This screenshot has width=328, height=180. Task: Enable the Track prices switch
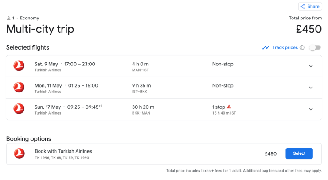315,48
